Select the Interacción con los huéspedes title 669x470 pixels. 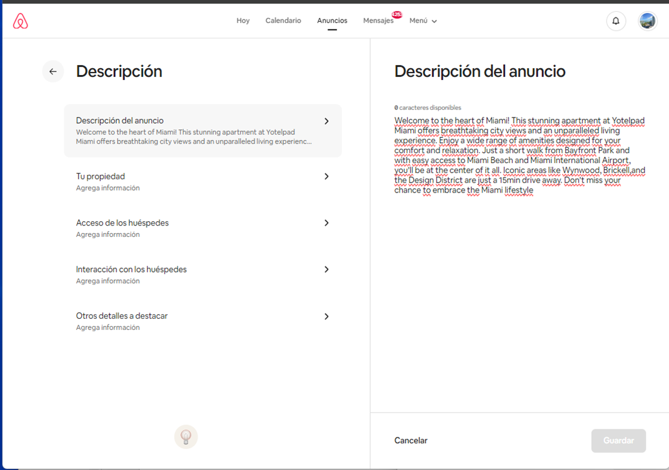point(131,269)
